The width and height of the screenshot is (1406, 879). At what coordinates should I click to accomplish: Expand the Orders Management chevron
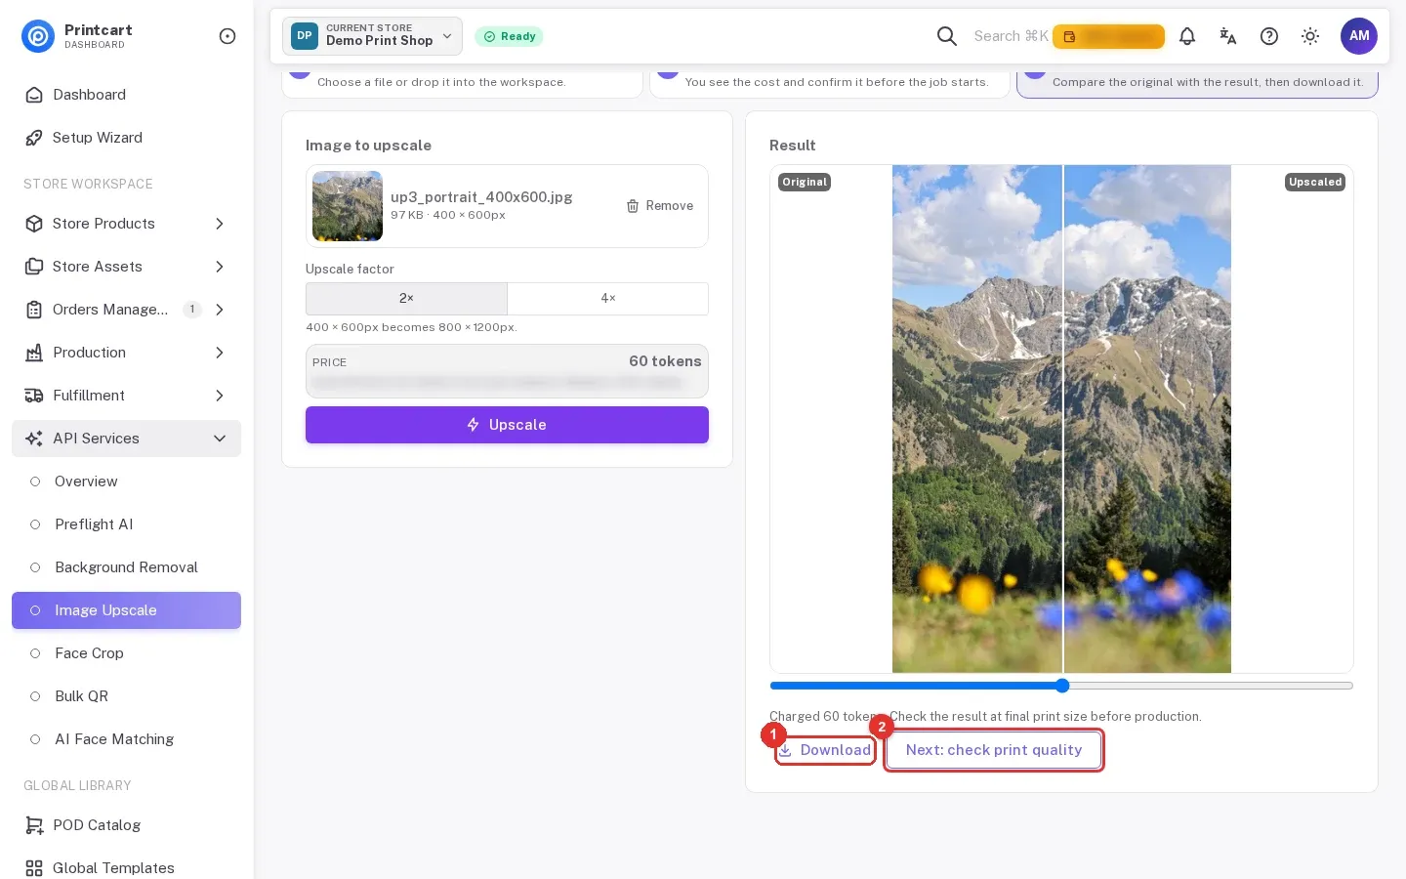(x=220, y=310)
